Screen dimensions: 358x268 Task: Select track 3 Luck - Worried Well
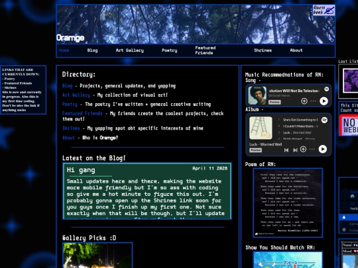(298, 132)
